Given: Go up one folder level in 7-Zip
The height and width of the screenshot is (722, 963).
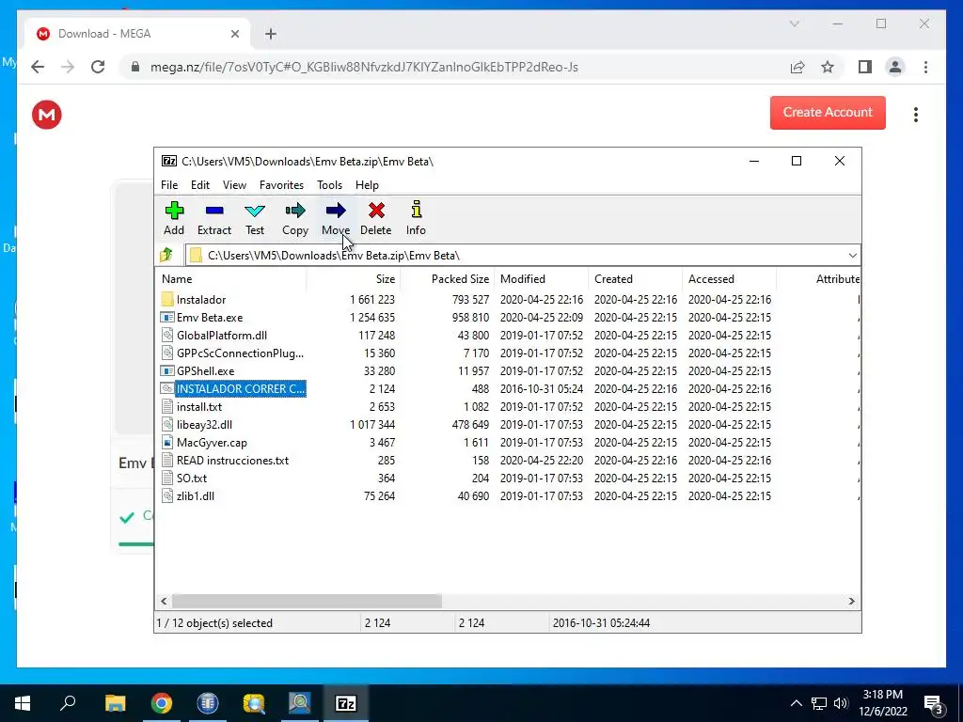Looking at the screenshot, I should point(166,255).
